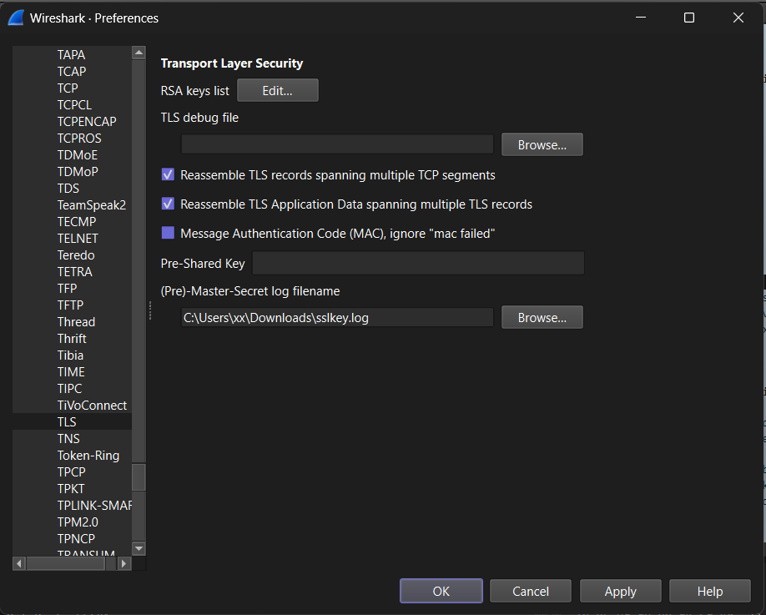Select TeamSpeak2 protocol
The image size is (766, 615).
click(91, 205)
